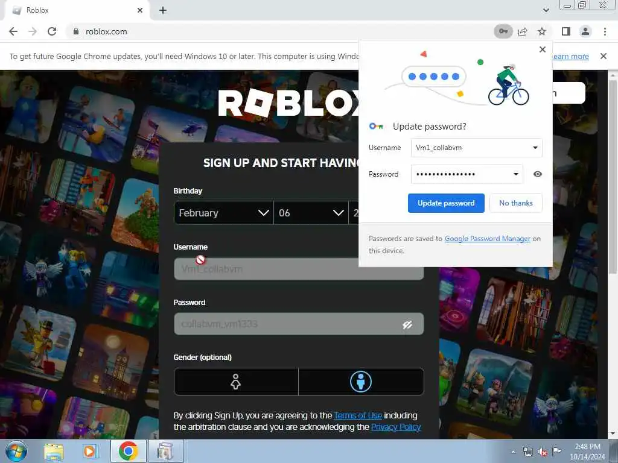The width and height of the screenshot is (618, 463).
Task: Open Google Password Manager link
Action: point(488,239)
